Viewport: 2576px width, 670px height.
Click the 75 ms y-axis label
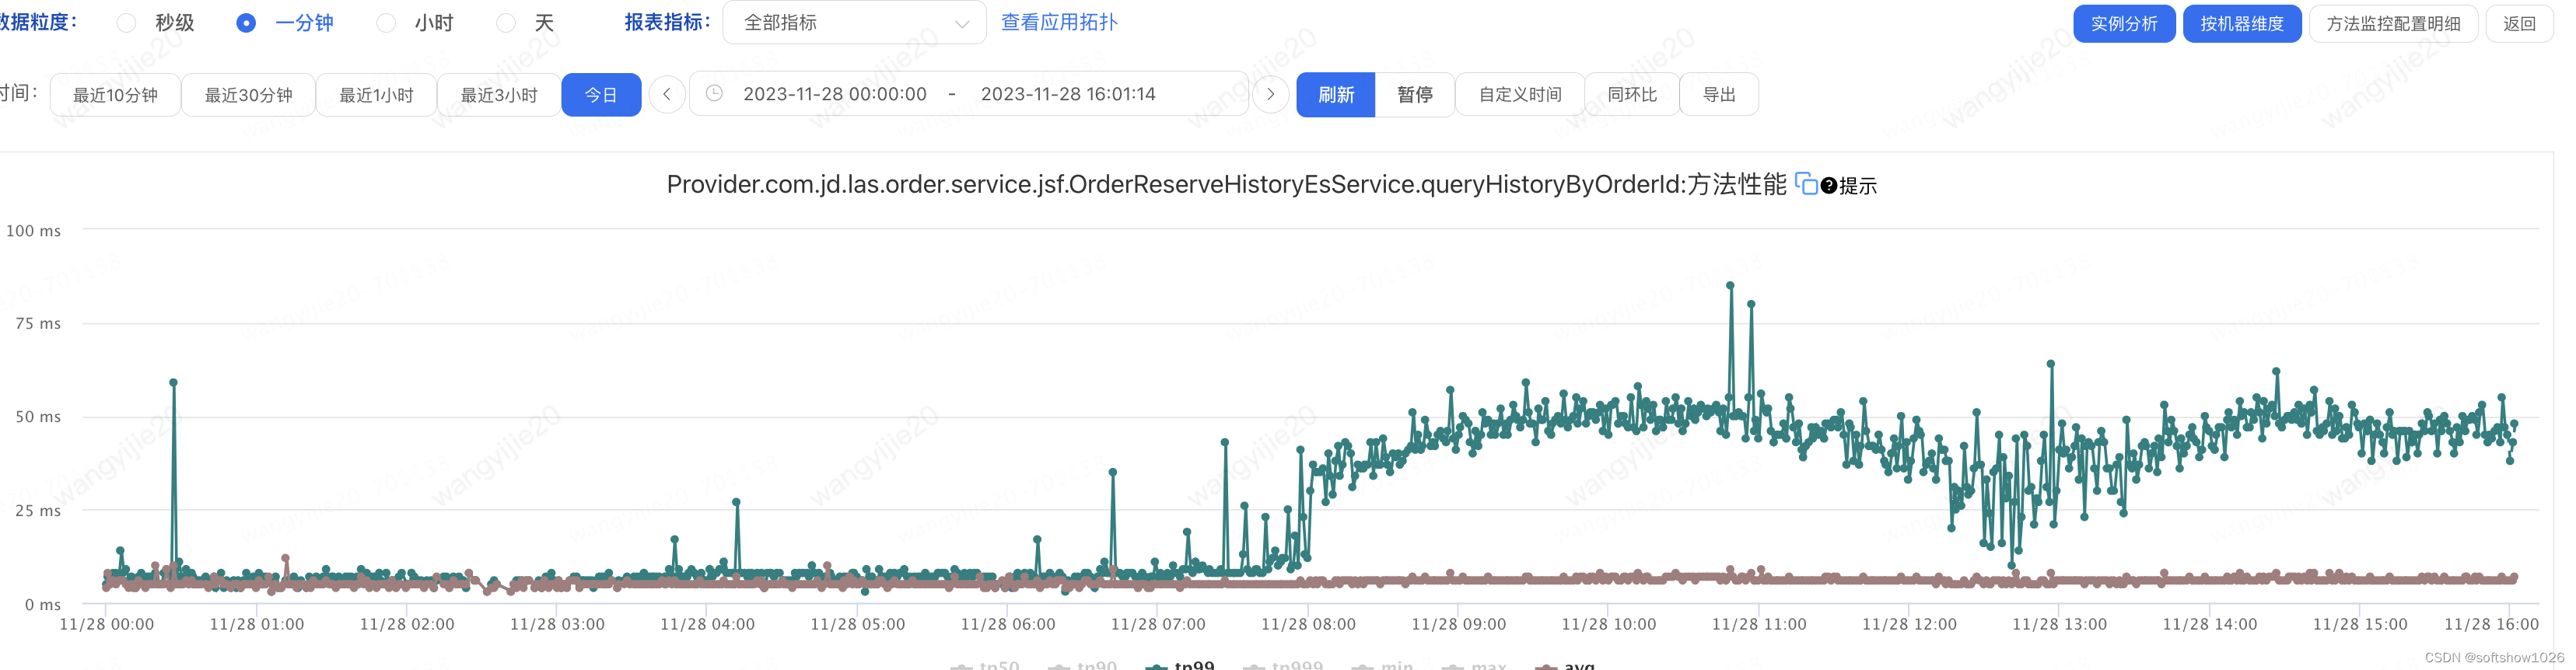38,324
